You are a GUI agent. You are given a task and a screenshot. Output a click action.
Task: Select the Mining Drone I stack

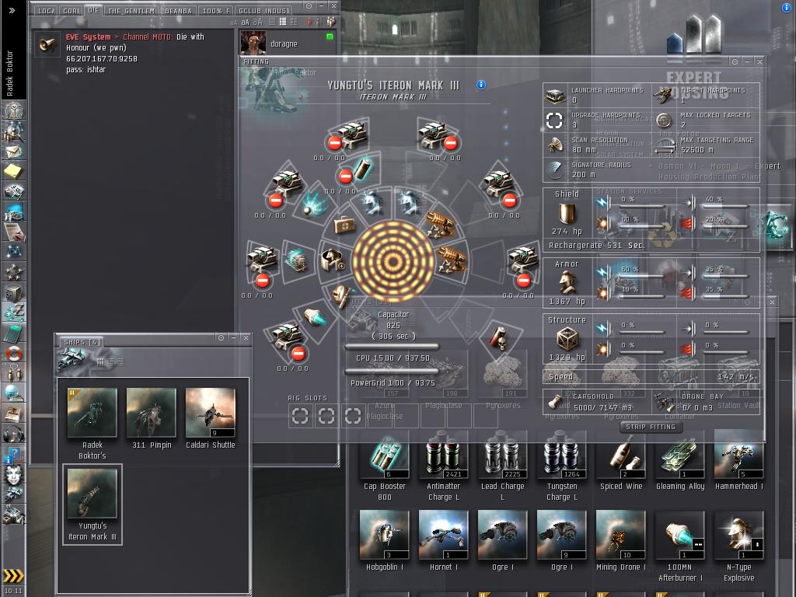pyautogui.click(x=621, y=542)
